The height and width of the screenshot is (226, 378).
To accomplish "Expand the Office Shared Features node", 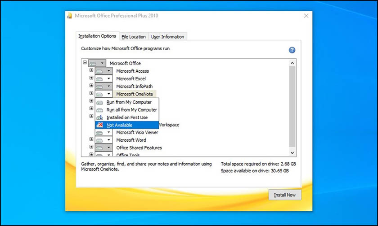I will click(91, 147).
